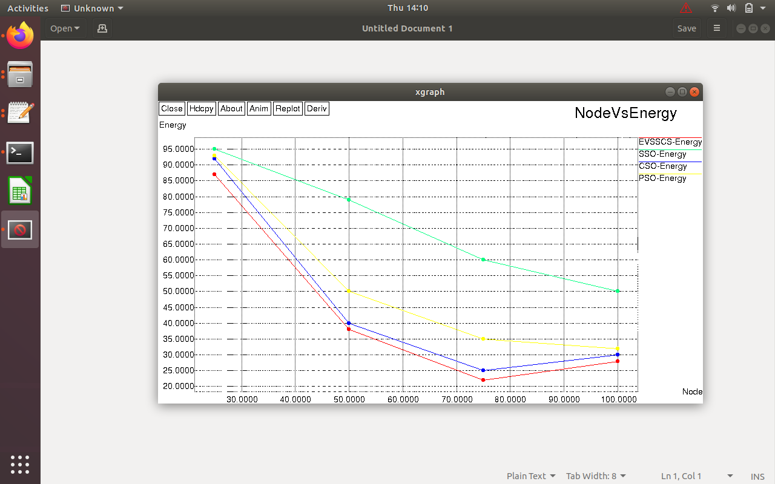Click the Close button in xgraph

coord(172,108)
